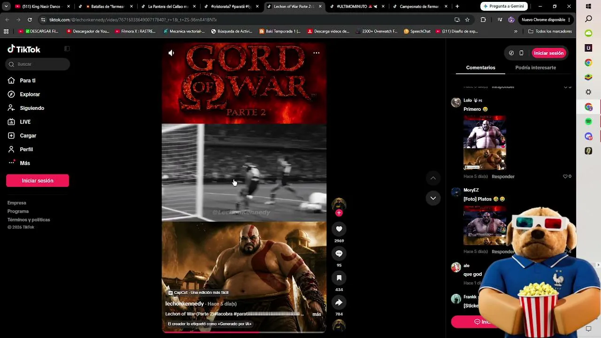The height and width of the screenshot is (338, 601).
Task: Reply to Lolo's comment with Responder
Action: (503, 177)
